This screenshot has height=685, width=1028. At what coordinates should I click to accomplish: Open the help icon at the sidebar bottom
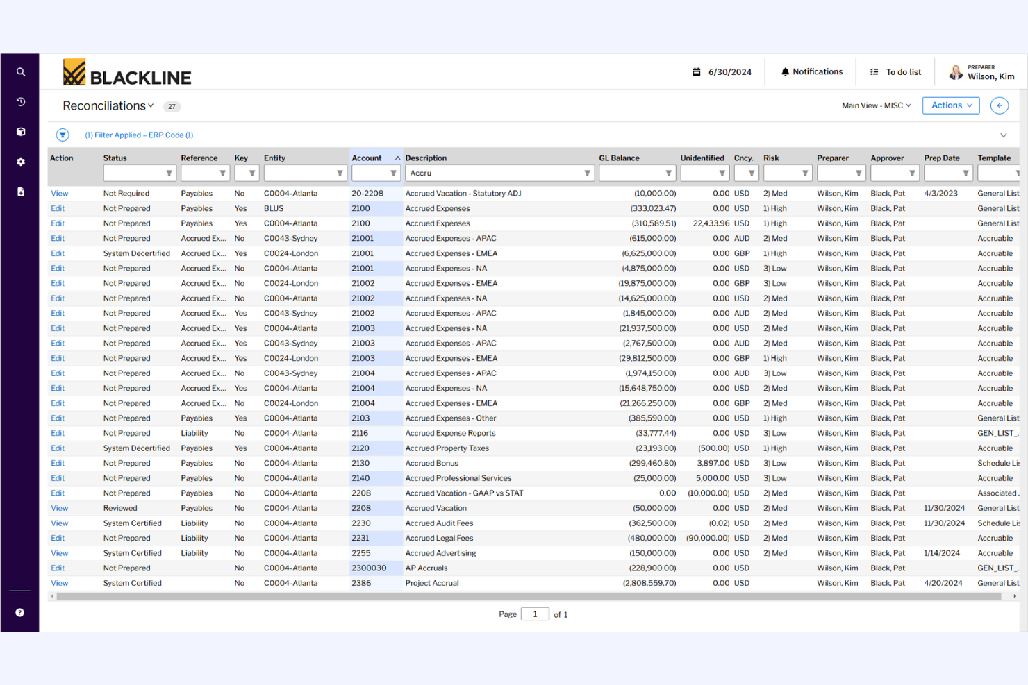20,612
